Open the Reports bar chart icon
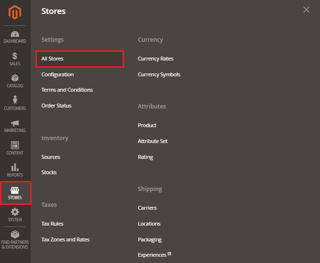Viewport: 320px width, 263px height. click(x=15, y=167)
